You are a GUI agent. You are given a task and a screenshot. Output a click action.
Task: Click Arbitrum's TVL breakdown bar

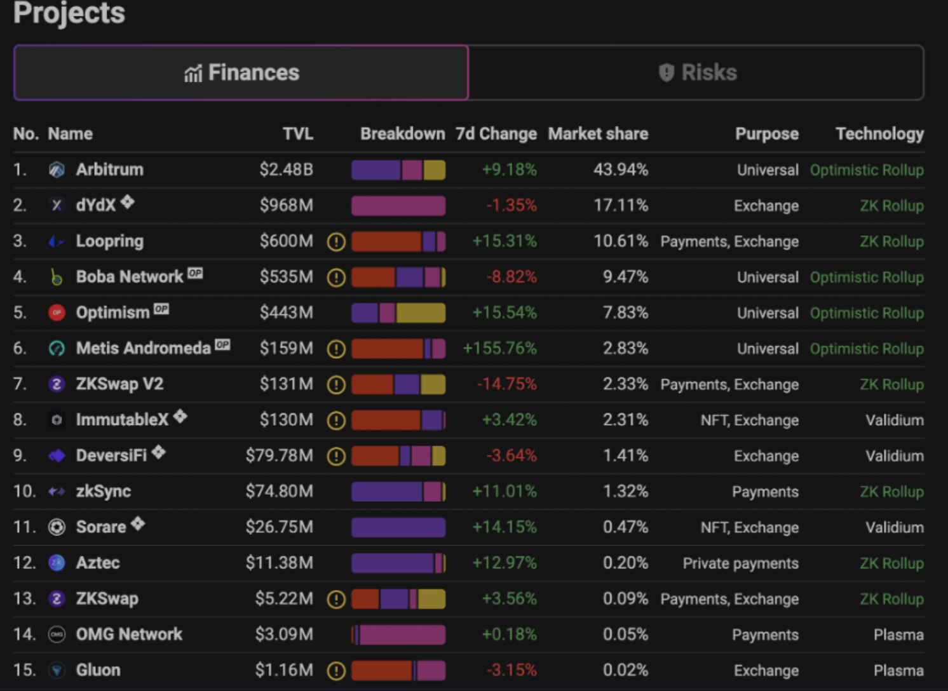398,170
